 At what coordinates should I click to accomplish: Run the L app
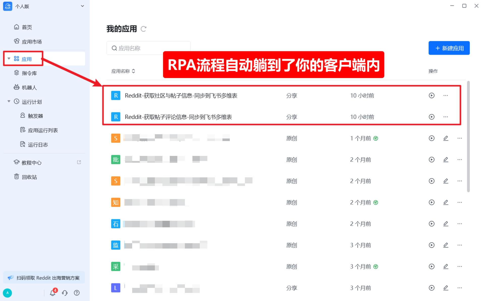pos(432,288)
